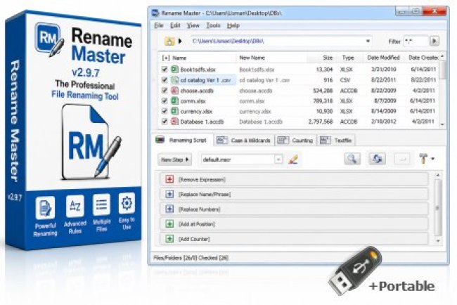Image resolution: width=457 pixels, height=305 pixels.
Task: Click the script steps scroll down arrow
Action: coord(437,241)
